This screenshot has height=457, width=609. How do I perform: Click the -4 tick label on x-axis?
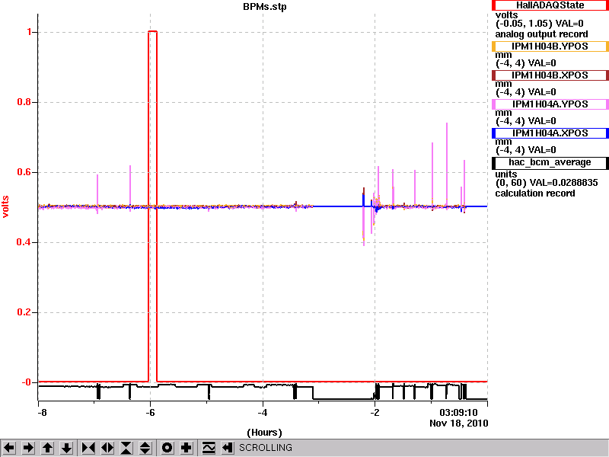(x=263, y=412)
